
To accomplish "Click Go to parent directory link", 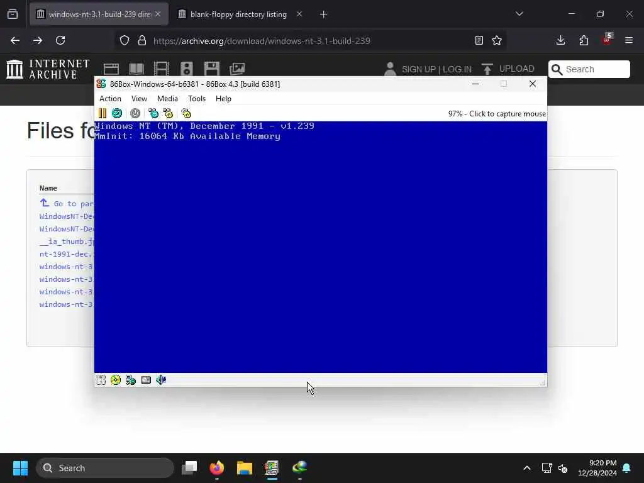I will pyautogui.click(x=67, y=203).
